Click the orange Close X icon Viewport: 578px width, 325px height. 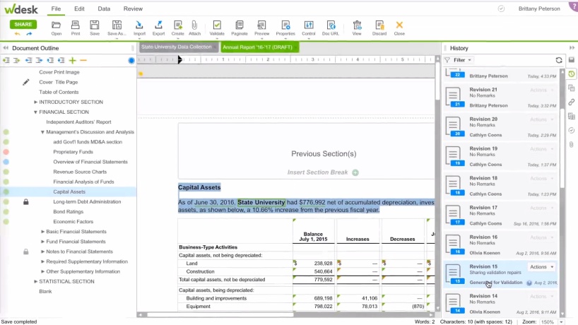point(399,28)
